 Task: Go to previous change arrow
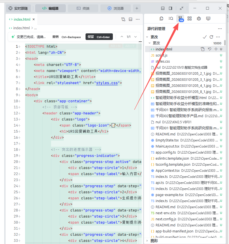click(x=122, y=37)
